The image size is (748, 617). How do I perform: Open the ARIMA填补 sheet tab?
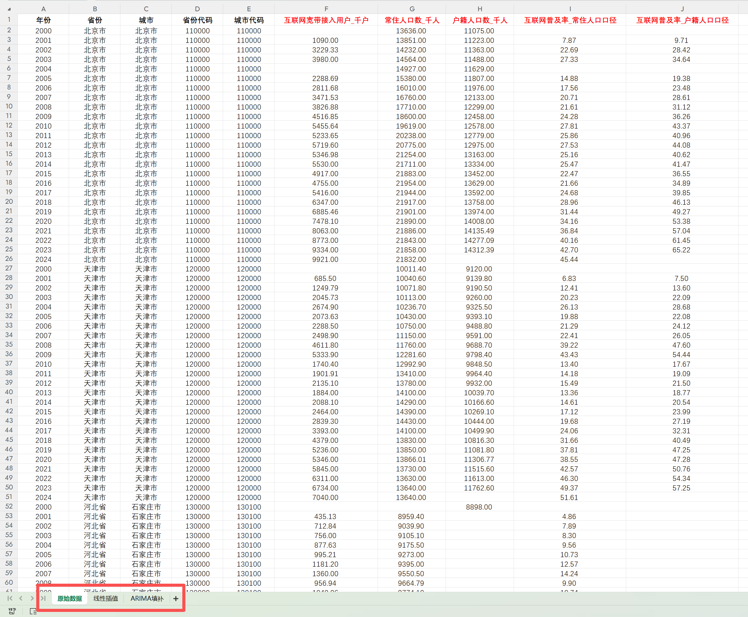(x=147, y=599)
